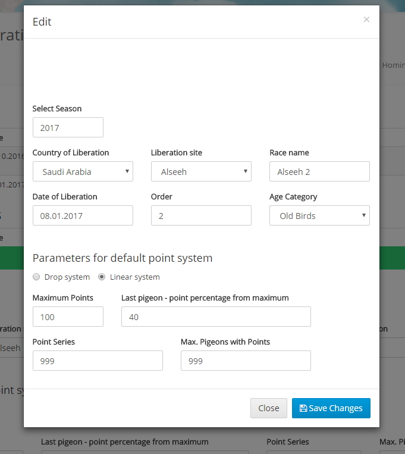Focus the Max. Pigeons with Points field
Image resolution: width=405 pixels, height=454 pixels.
tap(246, 361)
